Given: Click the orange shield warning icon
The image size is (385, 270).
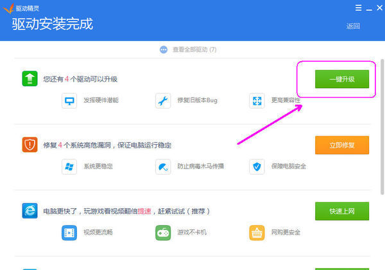Looking at the screenshot, I should point(30,145).
